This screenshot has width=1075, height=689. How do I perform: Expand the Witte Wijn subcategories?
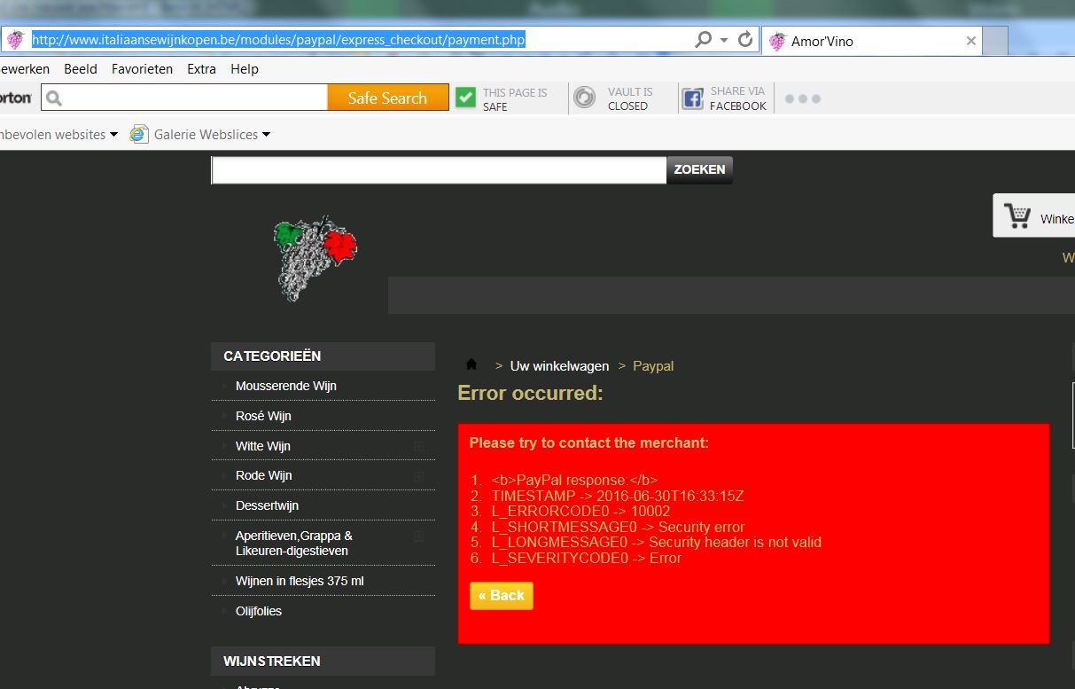pyautogui.click(x=419, y=446)
